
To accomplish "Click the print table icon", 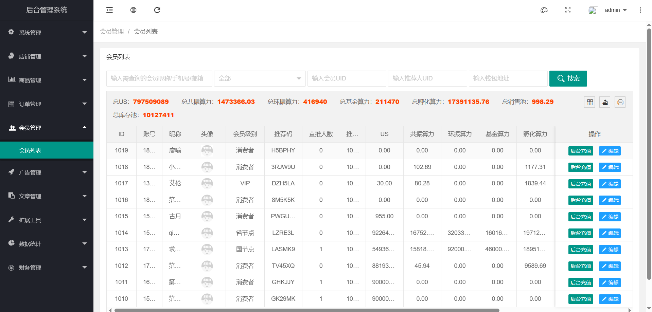I will 620,102.
